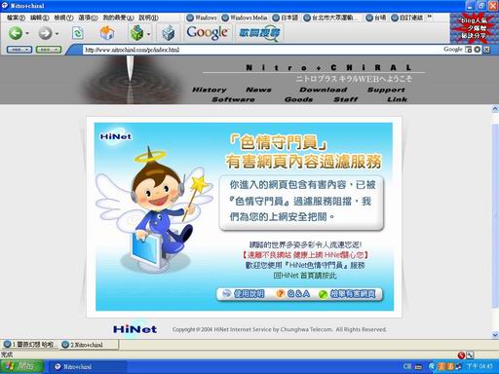The image size is (499, 374).
Task: Click the system tray clock 下午 04:45
Action: click(x=480, y=366)
